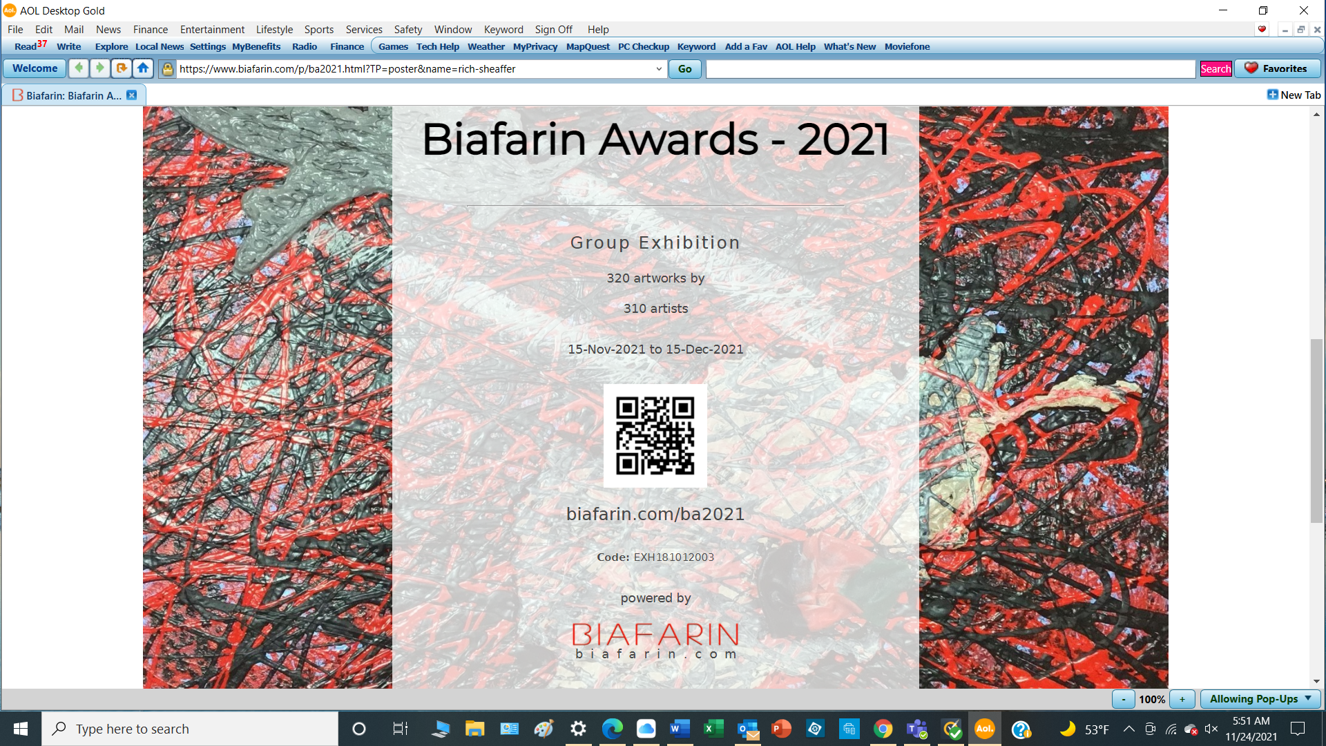Click the New Tab plus icon
Viewport: 1326px width, 746px height.
1272,95
